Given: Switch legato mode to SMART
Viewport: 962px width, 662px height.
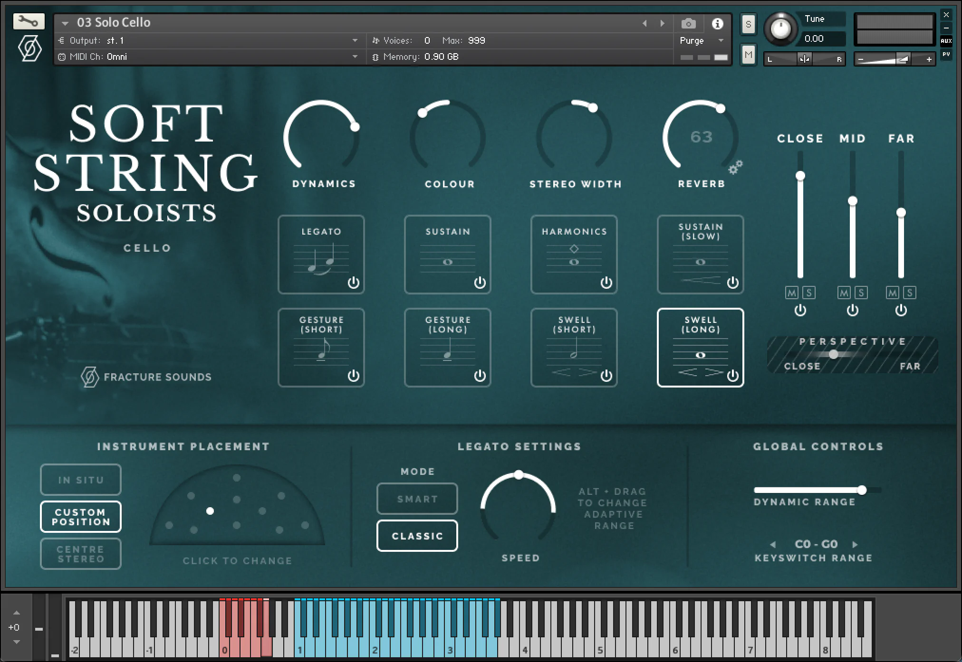Looking at the screenshot, I should point(416,499).
